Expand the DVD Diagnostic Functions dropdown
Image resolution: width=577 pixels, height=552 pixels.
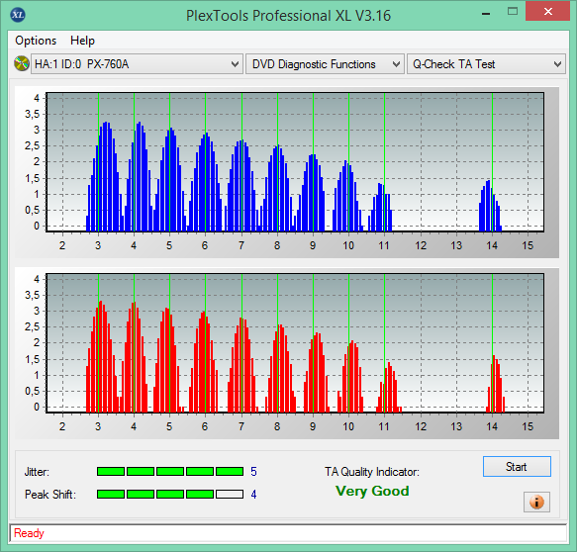pos(325,64)
